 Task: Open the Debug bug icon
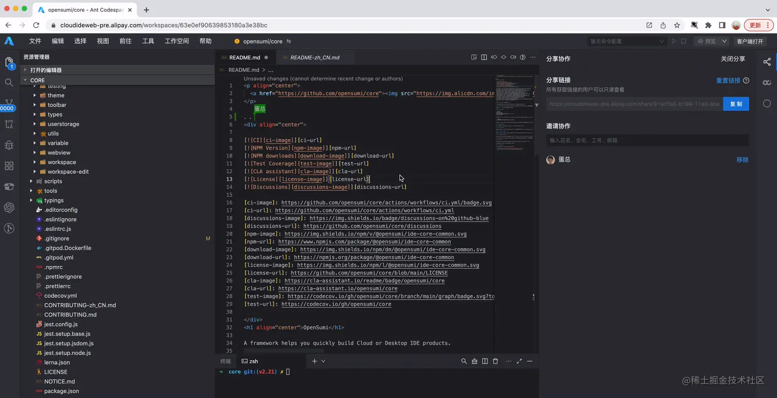(x=9, y=145)
